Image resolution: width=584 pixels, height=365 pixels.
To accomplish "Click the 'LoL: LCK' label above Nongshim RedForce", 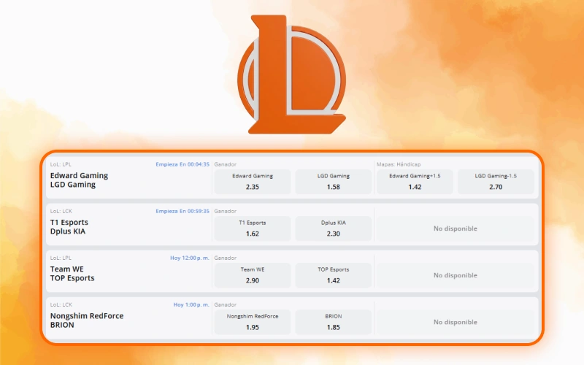I will click(61, 304).
